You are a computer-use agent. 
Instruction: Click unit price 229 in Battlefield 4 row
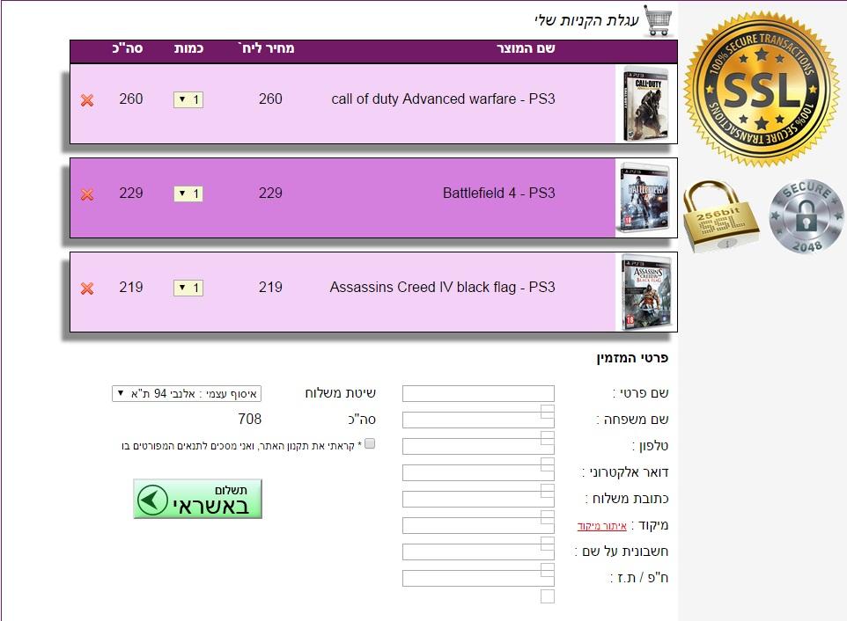(x=270, y=194)
